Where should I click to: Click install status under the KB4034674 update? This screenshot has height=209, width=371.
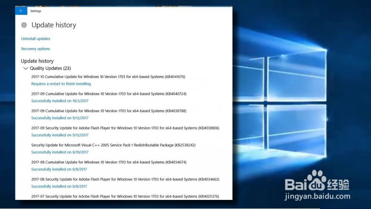click(59, 169)
